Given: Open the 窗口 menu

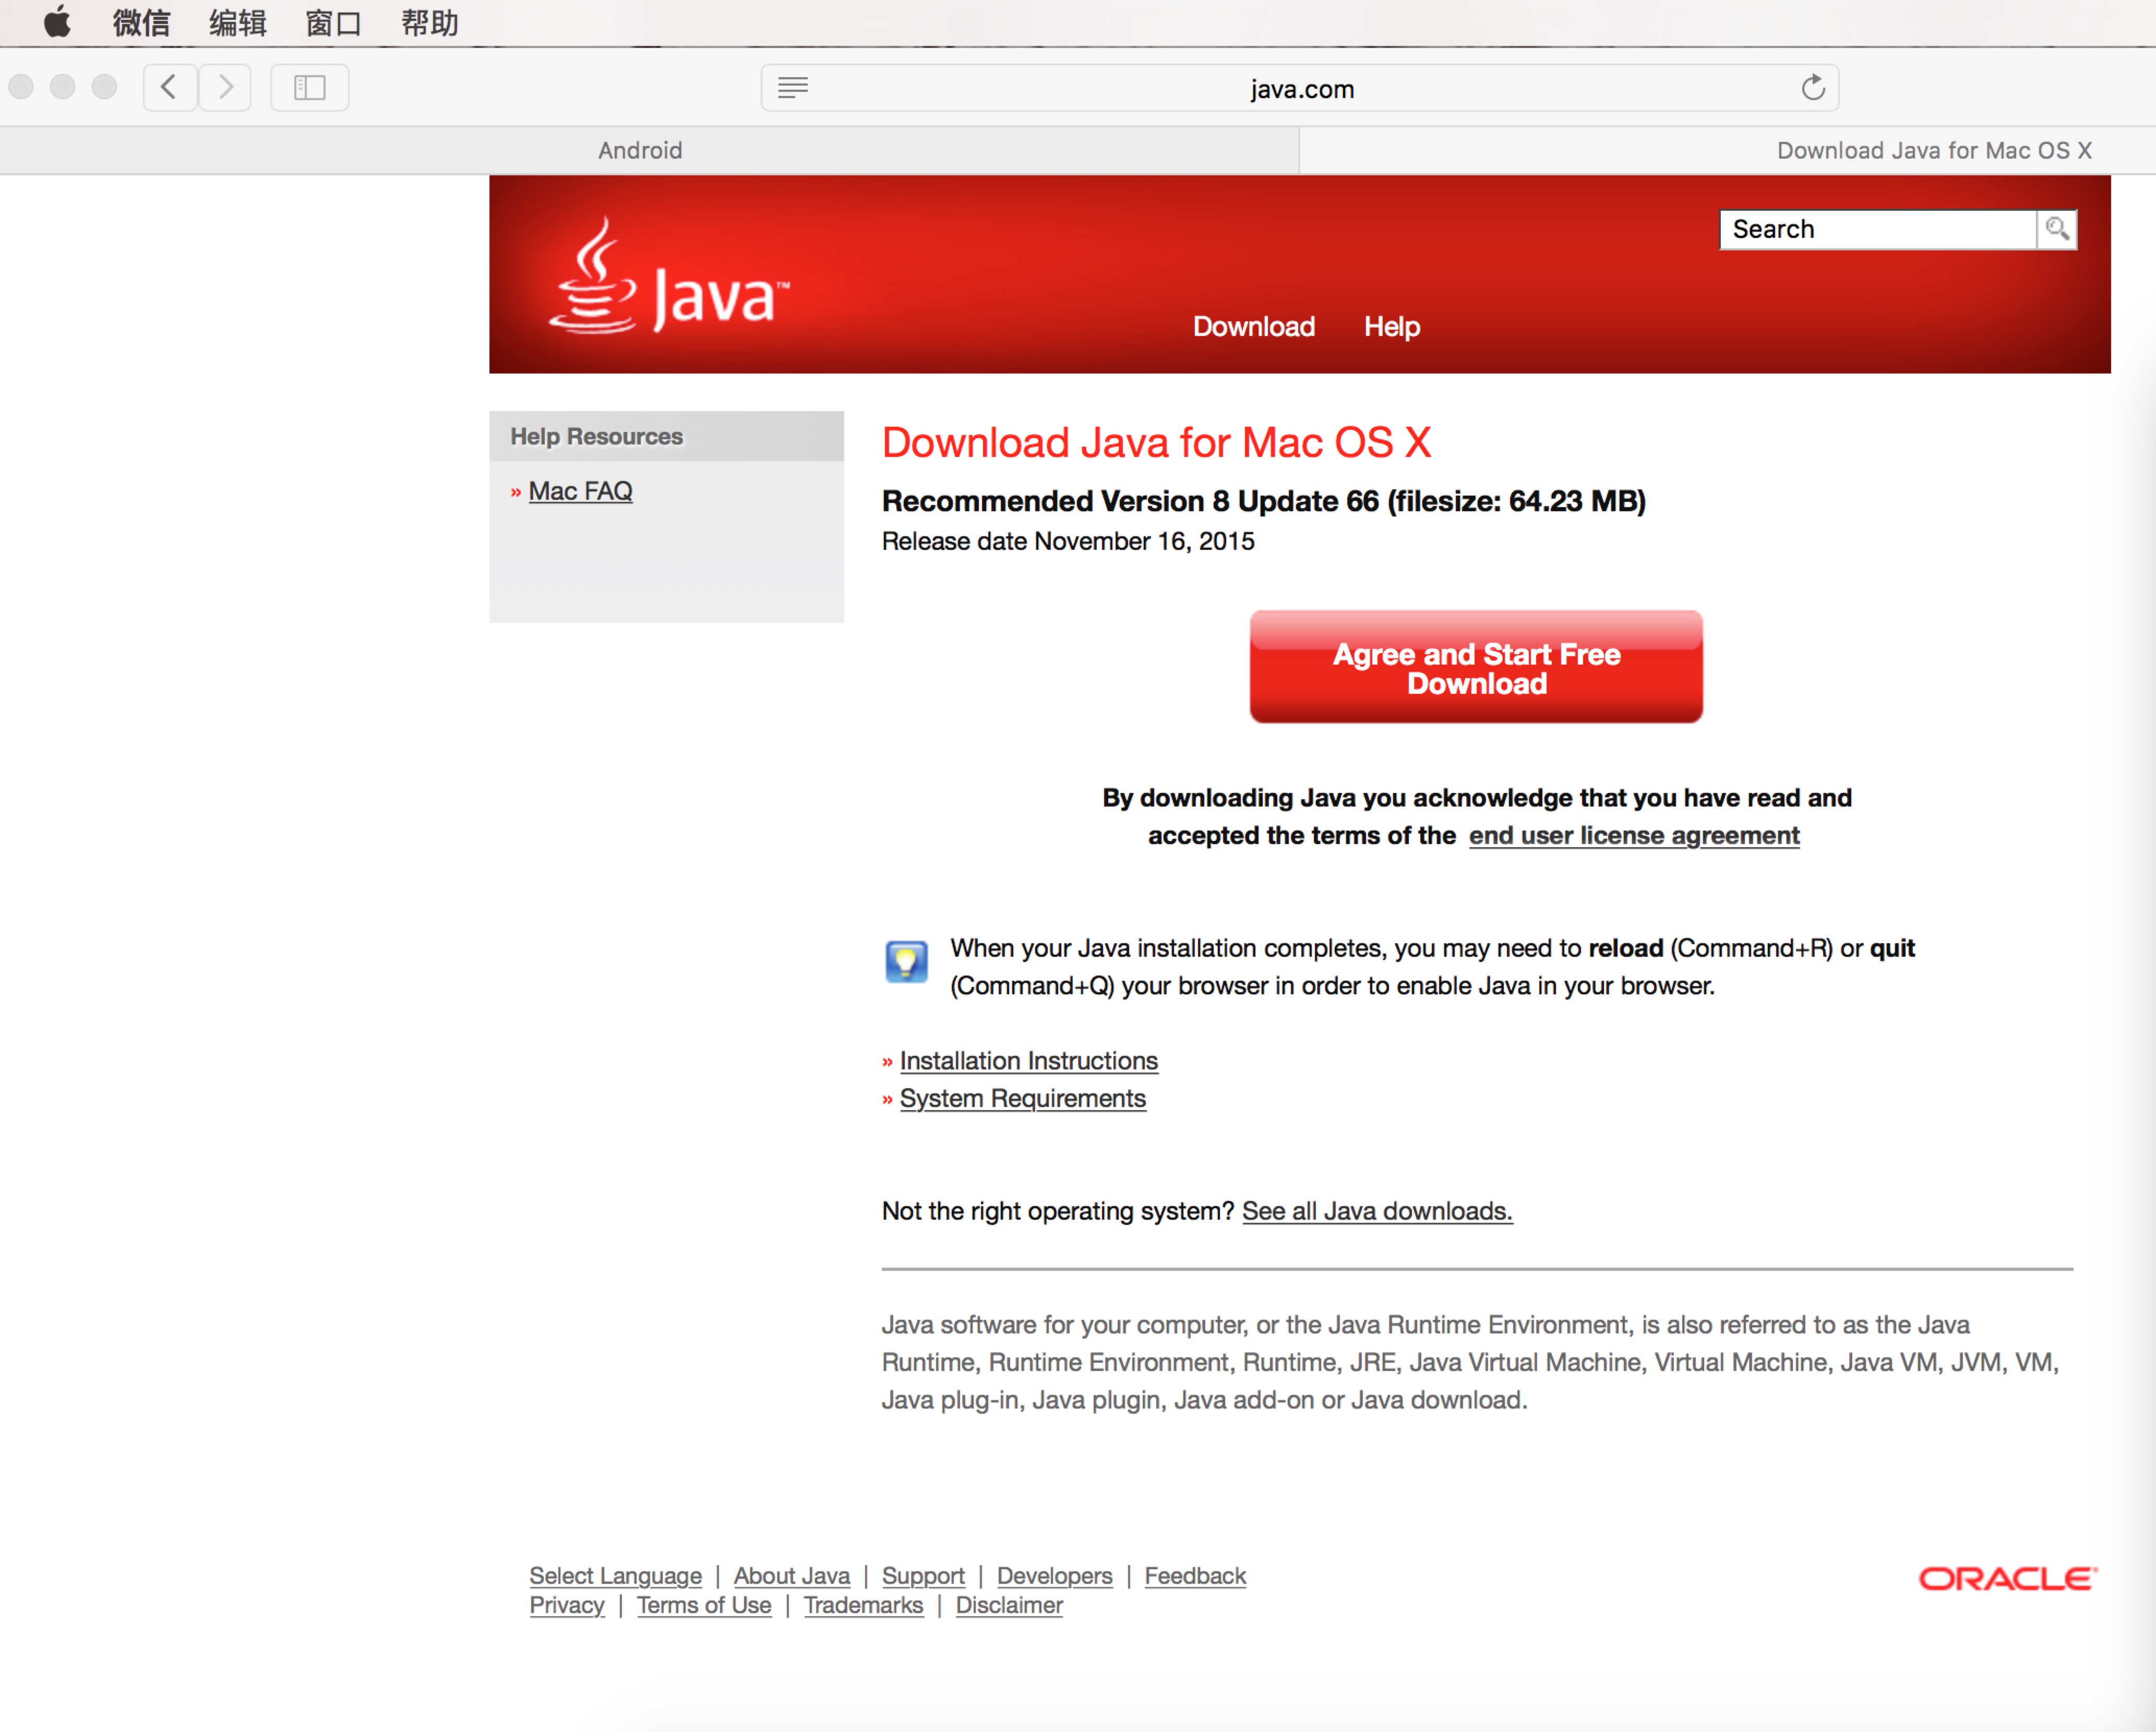Looking at the screenshot, I should [x=333, y=22].
